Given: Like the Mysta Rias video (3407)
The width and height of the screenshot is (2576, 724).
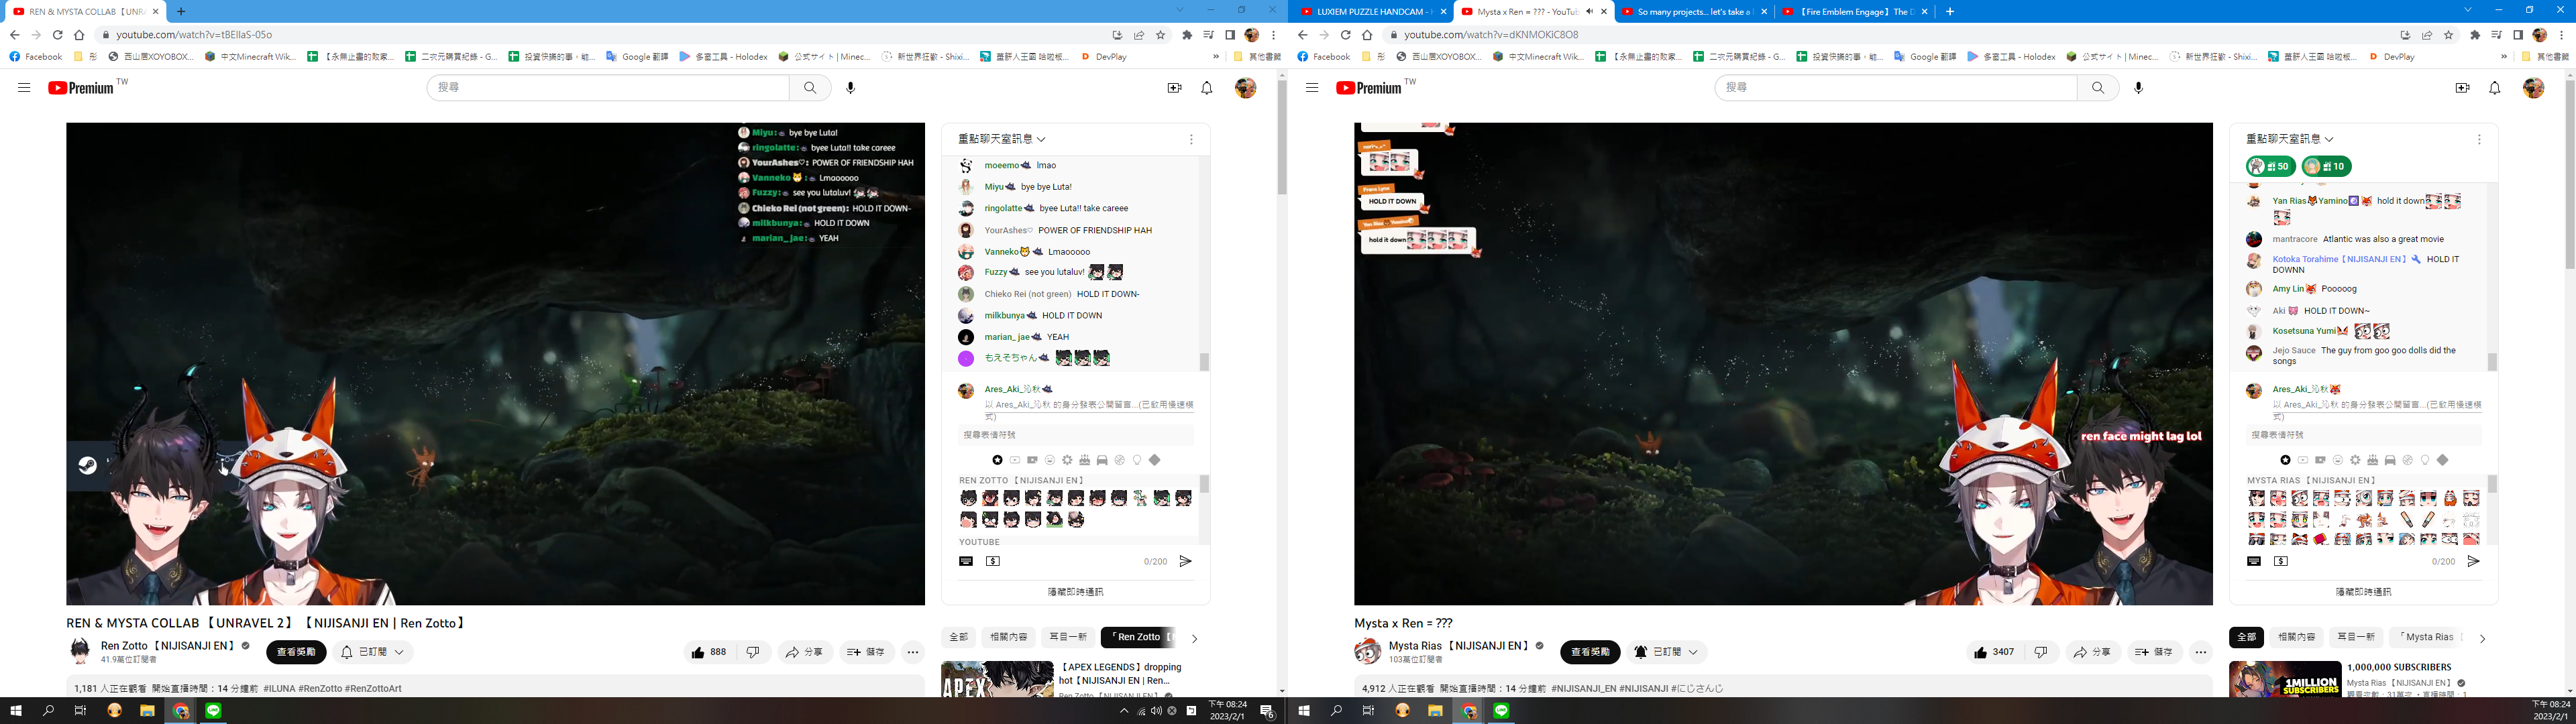Looking at the screenshot, I should pos(1995,652).
